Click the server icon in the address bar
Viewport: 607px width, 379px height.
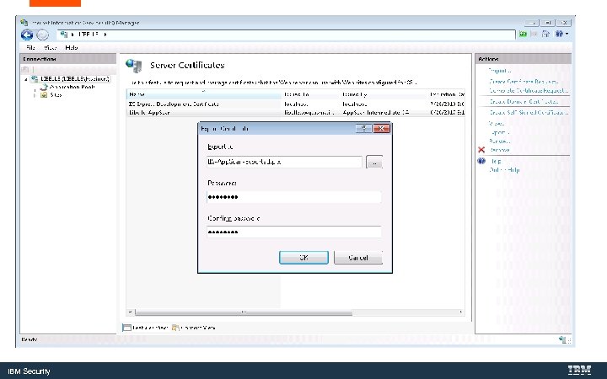pos(64,35)
